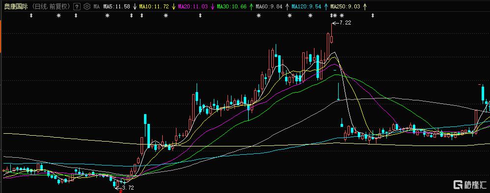Click the 日线, 前复权 period label
Viewport: 490px width, 193px height.
click(51, 6)
